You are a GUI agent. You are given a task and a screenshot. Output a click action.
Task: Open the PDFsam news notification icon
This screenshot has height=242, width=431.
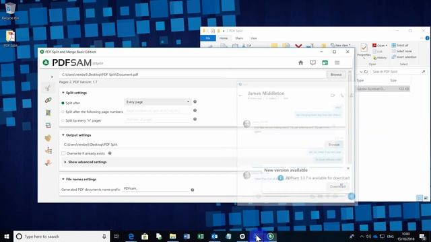coord(312,63)
